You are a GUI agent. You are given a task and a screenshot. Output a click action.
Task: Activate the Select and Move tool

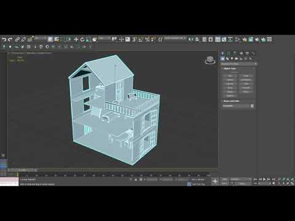(x=76, y=39)
